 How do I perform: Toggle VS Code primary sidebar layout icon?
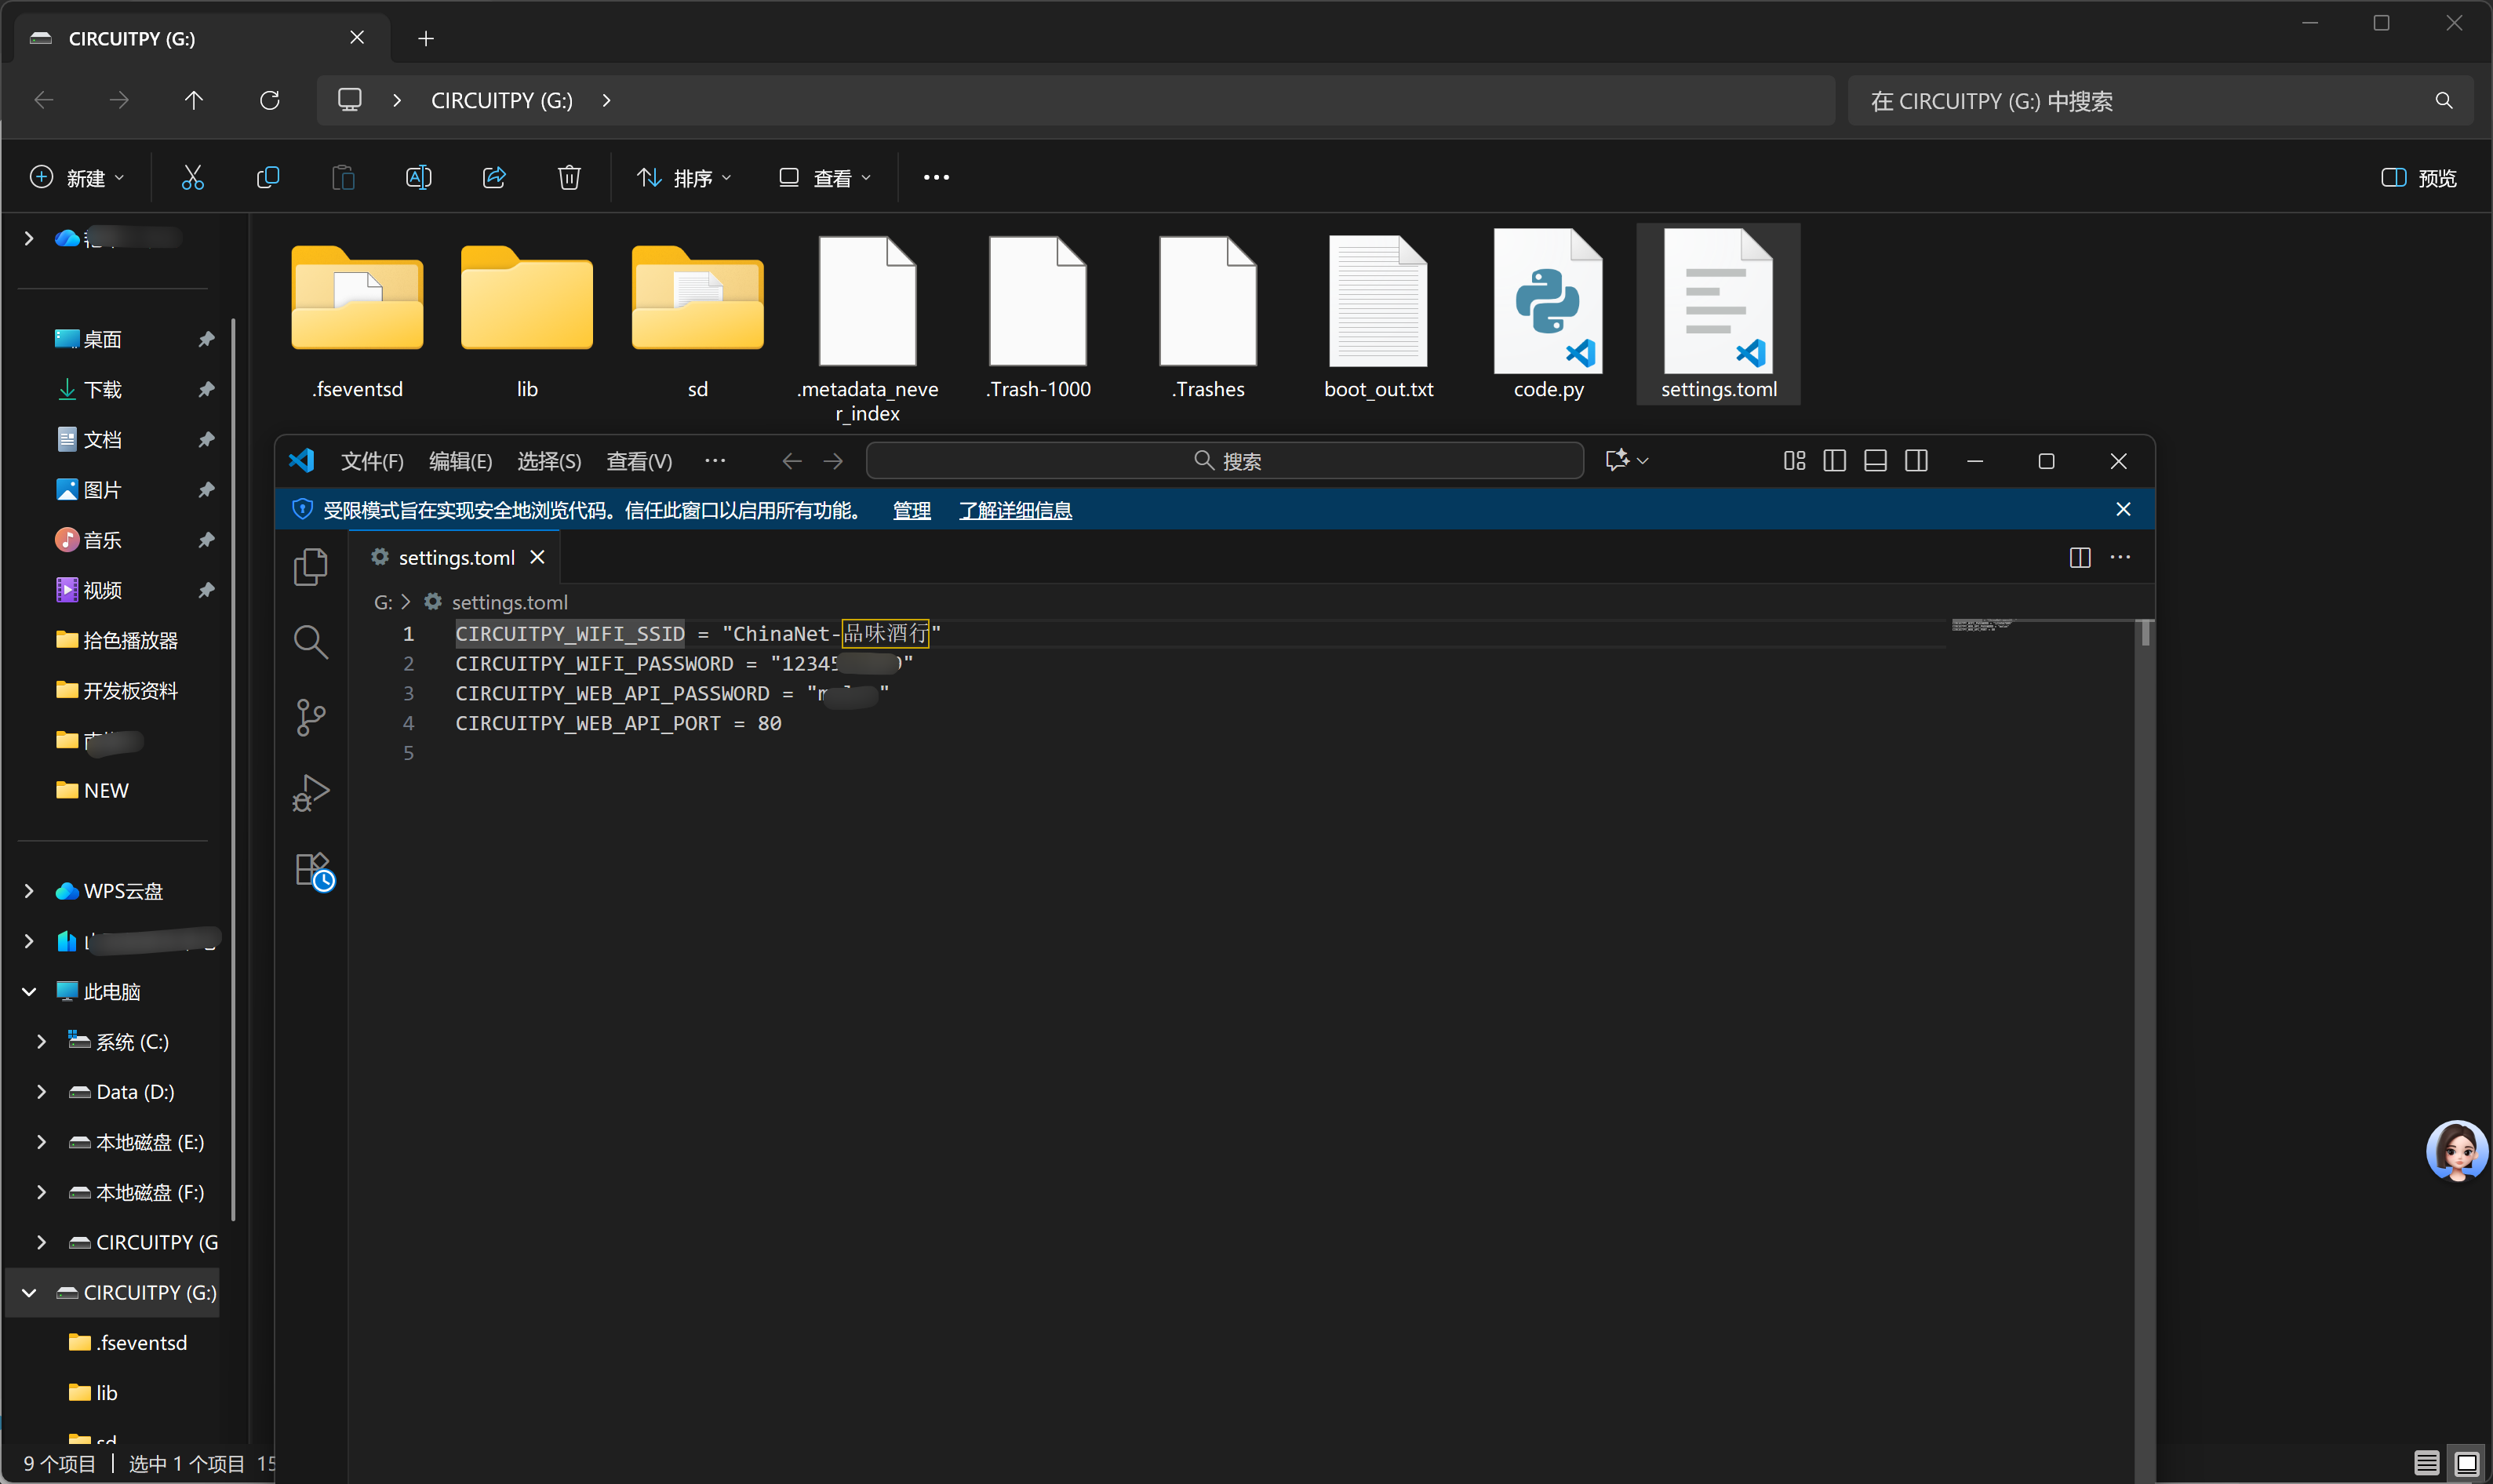click(1834, 461)
